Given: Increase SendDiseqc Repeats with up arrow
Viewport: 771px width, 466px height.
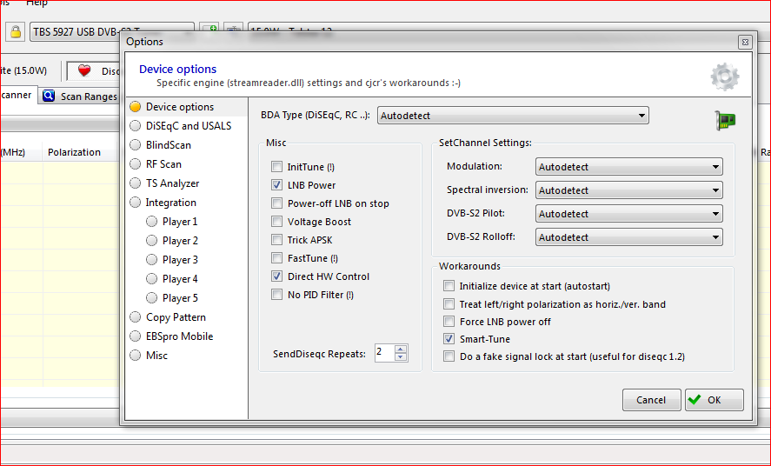Looking at the screenshot, I should point(400,349).
